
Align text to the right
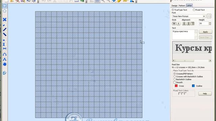pos(193,24)
